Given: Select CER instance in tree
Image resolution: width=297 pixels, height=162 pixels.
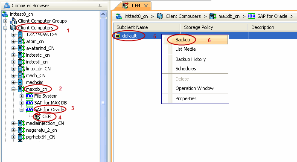Looking at the screenshot, I should tap(47, 116).
